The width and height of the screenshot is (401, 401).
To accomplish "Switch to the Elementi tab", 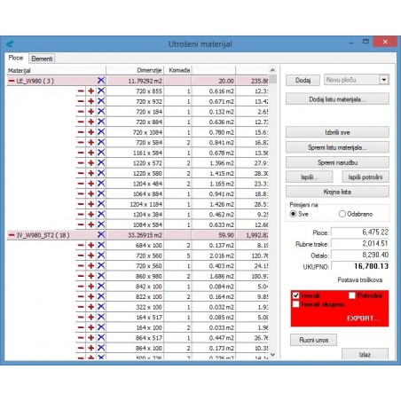I will (x=42, y=59).
